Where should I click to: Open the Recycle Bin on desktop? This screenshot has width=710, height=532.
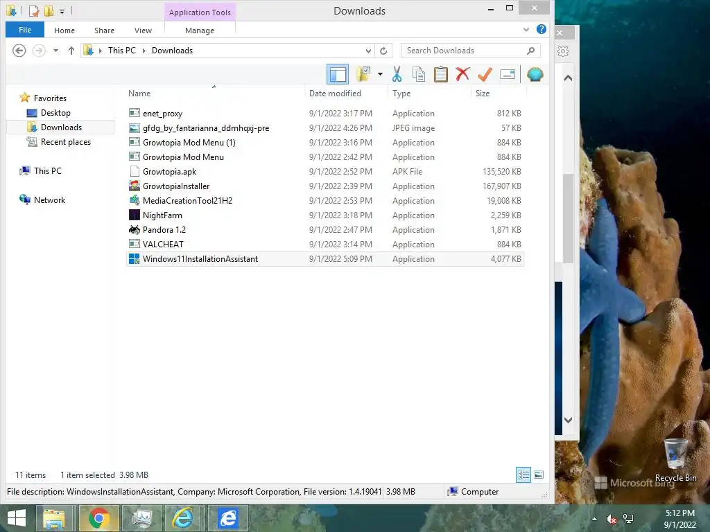[675, 461]
